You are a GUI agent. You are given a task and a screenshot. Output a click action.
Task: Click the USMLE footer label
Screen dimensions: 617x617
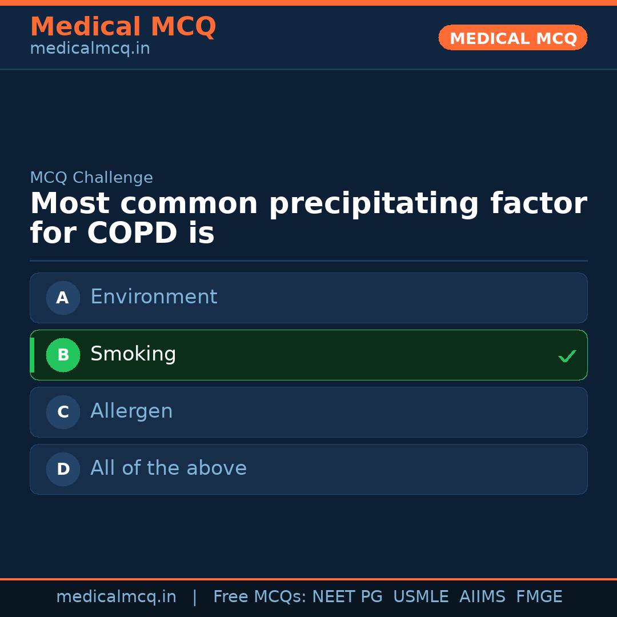click(421, 596)
